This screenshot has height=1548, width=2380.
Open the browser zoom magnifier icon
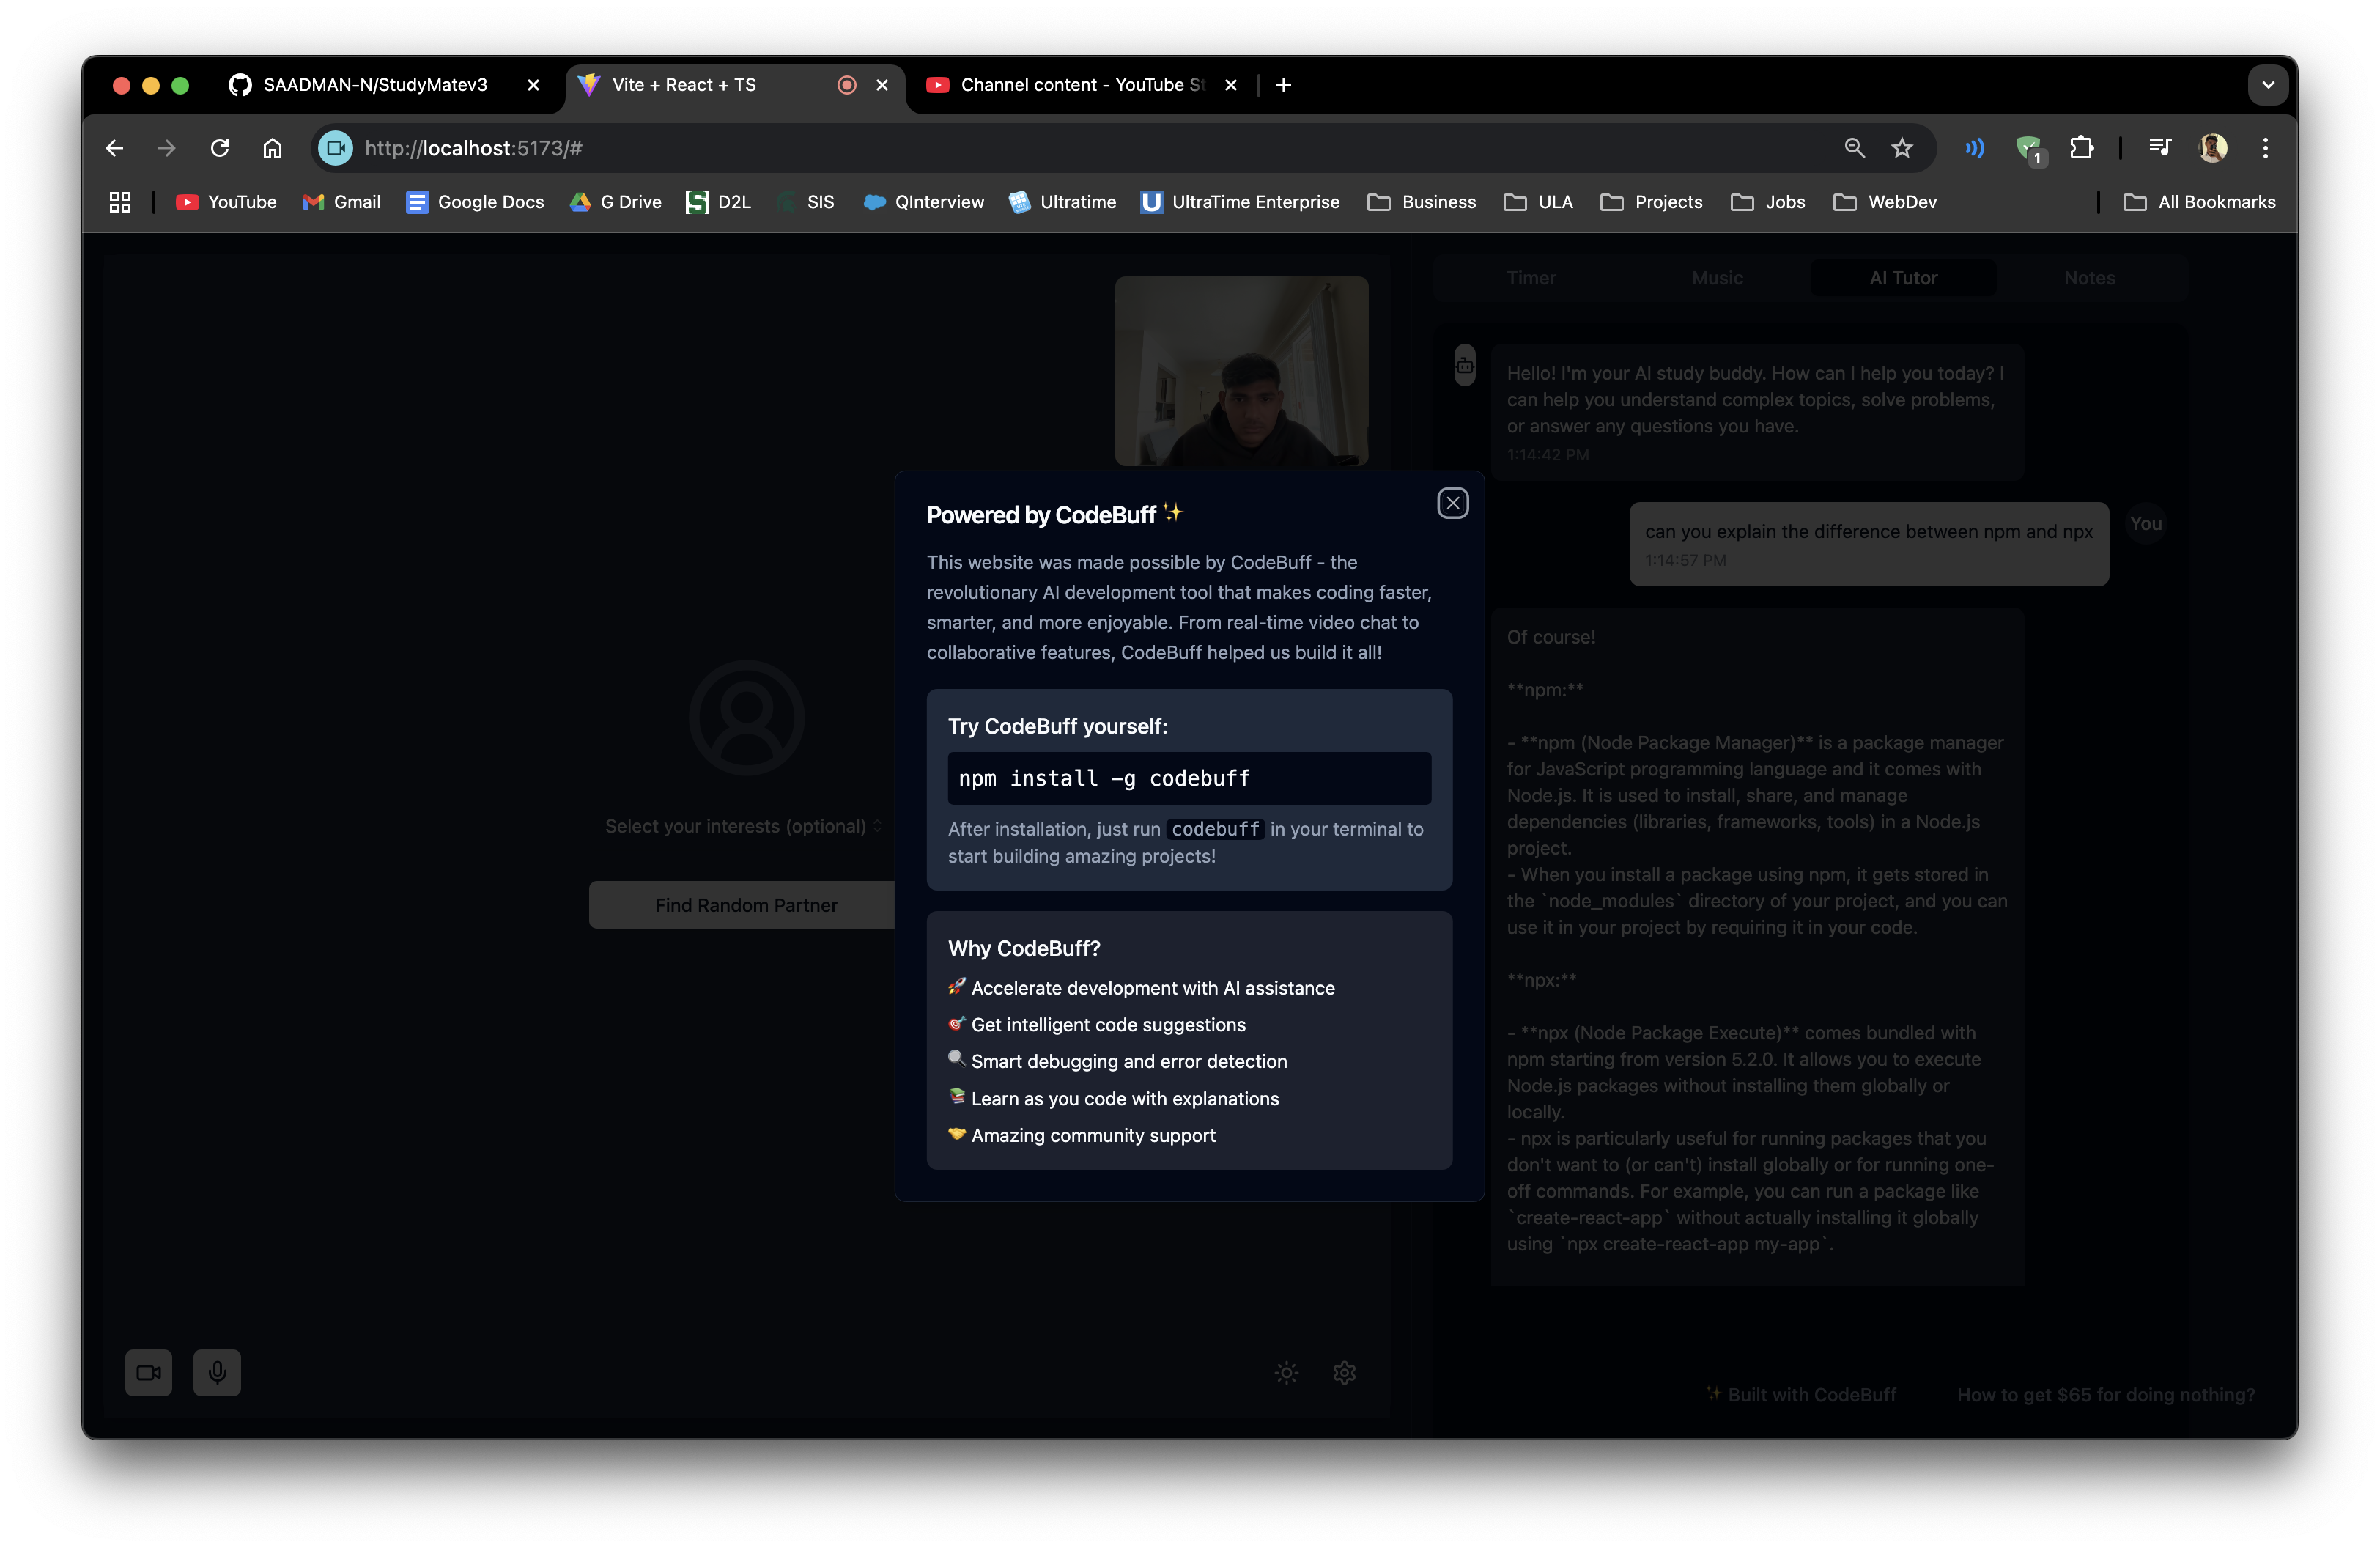(1854, 148)
